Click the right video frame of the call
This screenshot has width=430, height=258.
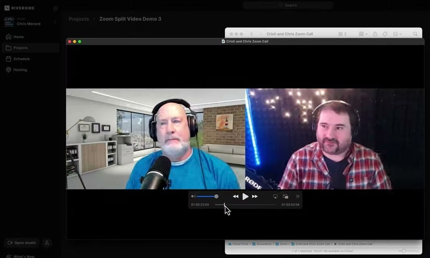(335, 139)
